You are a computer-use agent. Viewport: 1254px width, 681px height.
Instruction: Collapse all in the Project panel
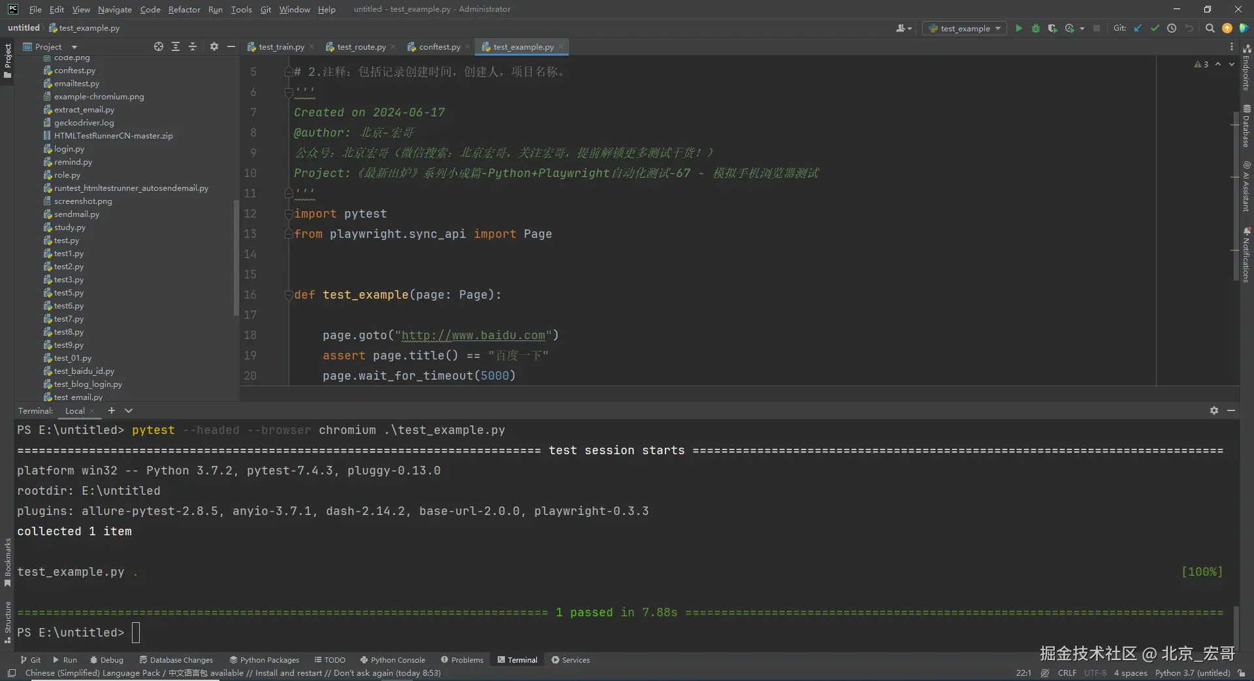tap(193, 46)
